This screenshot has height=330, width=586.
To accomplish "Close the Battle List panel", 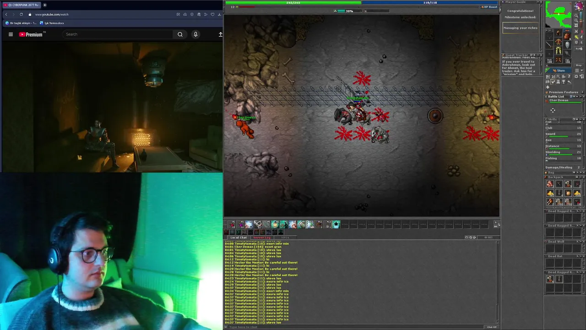I will 584,97.
